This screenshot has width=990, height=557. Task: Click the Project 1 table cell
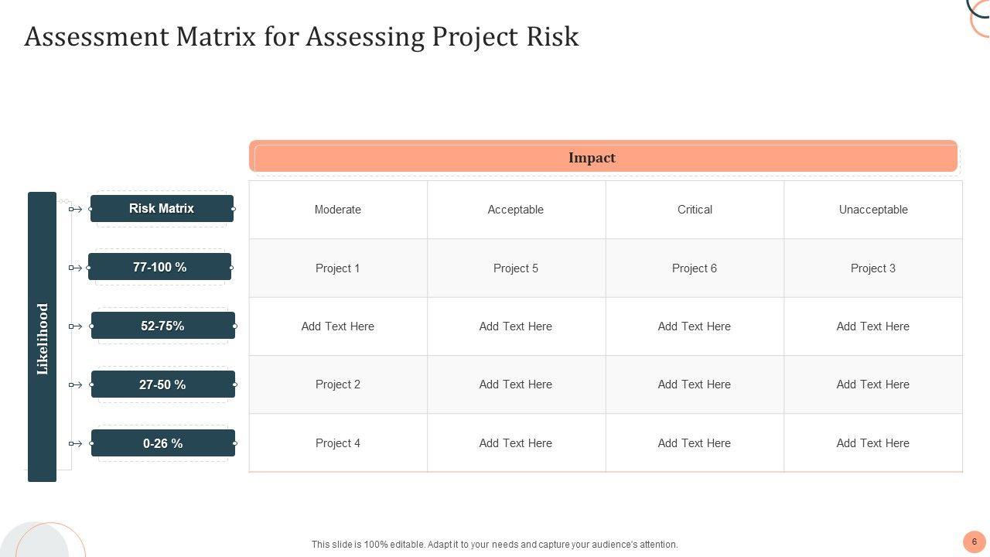[338, 268]
